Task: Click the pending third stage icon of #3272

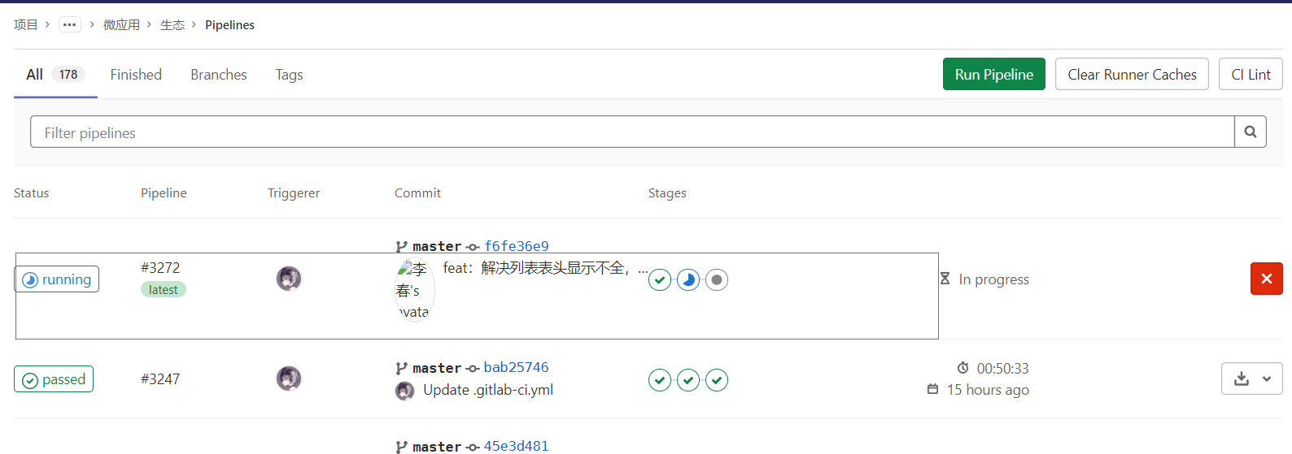Action: point(717,280)
